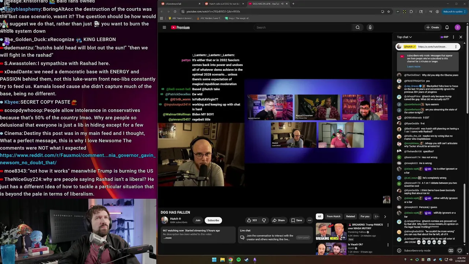Open the chat heart reactions button

(x=459, y=251)
